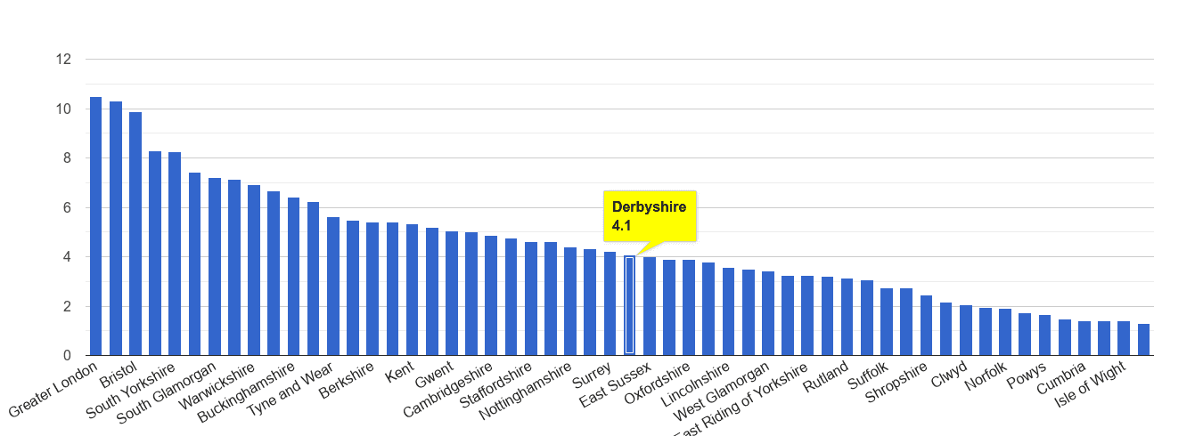Click the Gwent bar

click(x=452, y=293)
